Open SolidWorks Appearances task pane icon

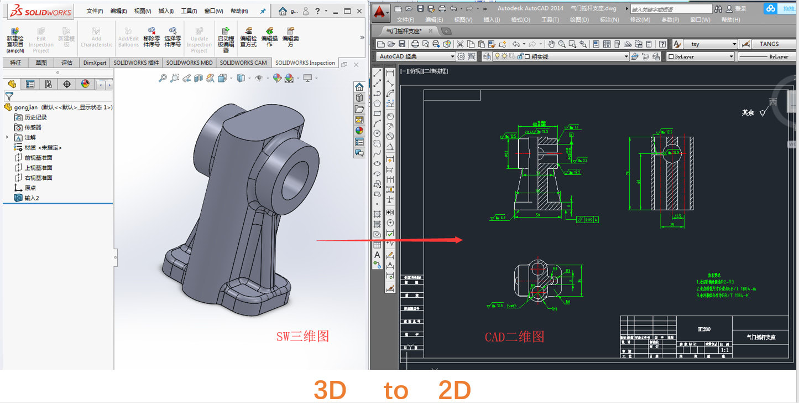359,131
